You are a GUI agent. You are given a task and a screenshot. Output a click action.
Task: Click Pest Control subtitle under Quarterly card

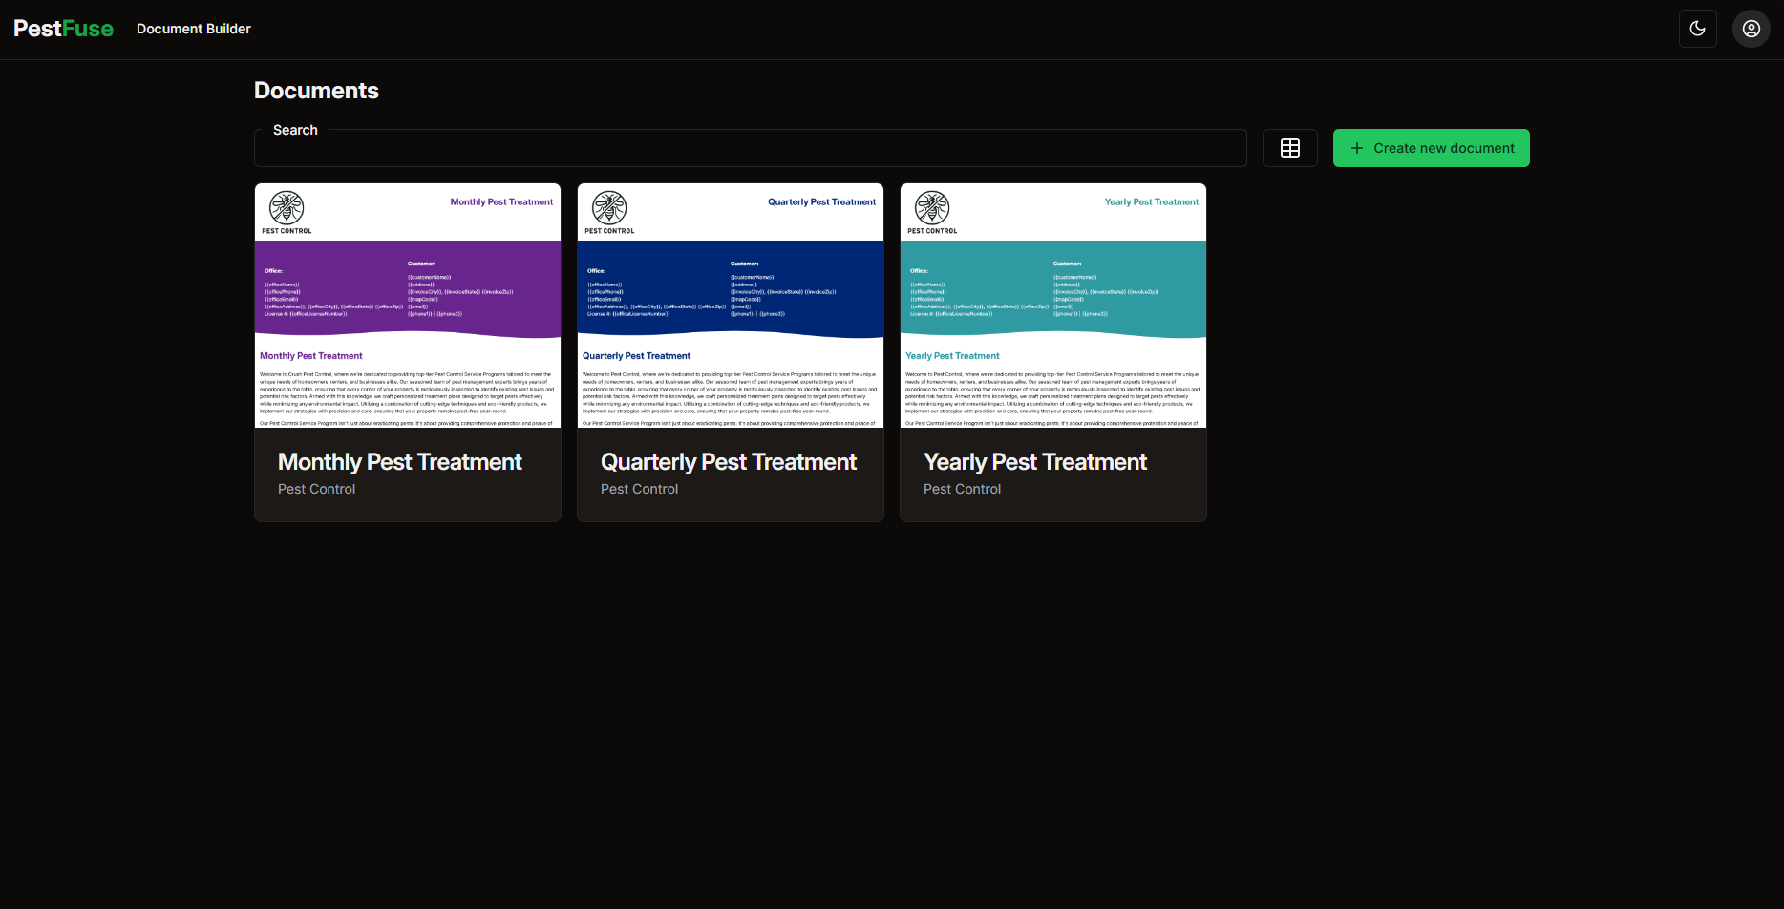[x=639, y=489]
